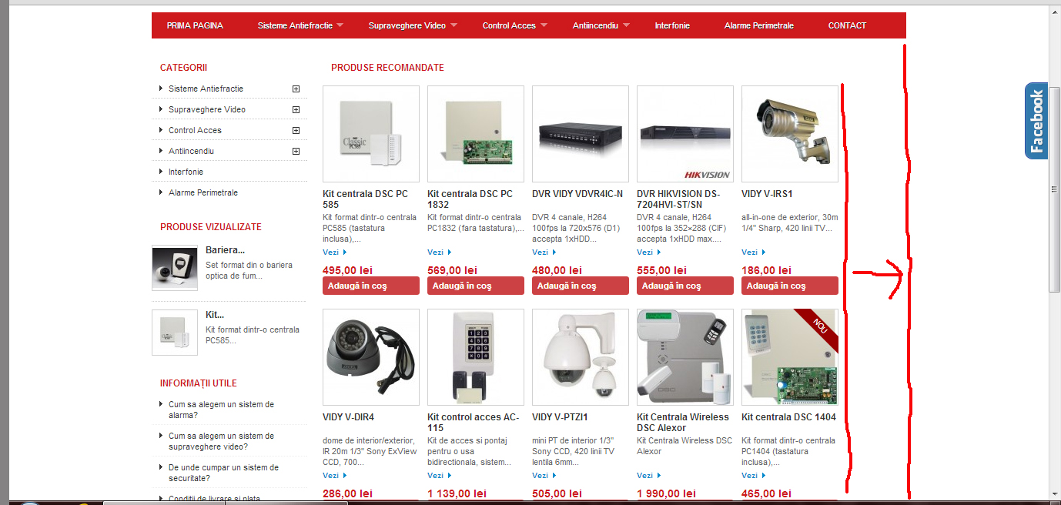The image size is (1061, 505).
Task: Open Bariera viewed product thumbnail
Action: coord(175,268)
